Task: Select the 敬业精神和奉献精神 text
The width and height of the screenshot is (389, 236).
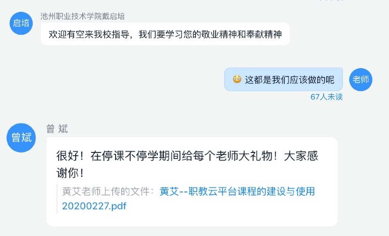Action: click(241, 34)
